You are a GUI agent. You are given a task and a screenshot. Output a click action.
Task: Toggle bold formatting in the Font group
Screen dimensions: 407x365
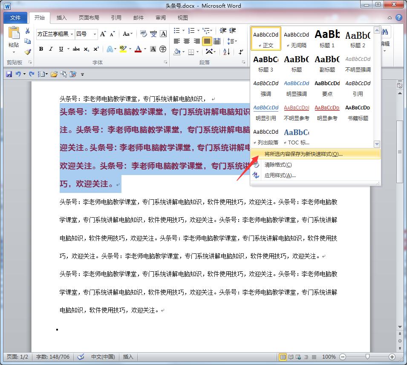point(41,49)
